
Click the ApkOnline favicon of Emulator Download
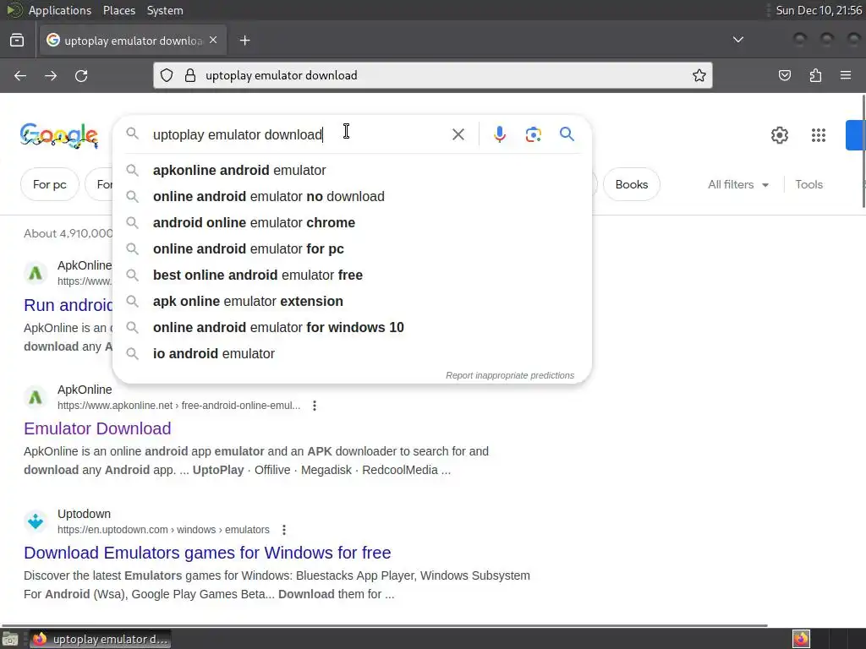36,397
